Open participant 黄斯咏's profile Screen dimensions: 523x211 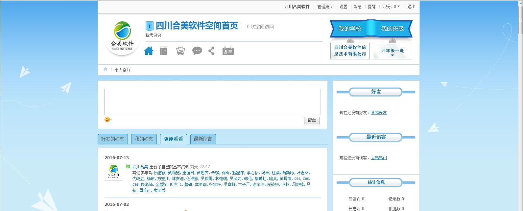click(x=288, y=173)
